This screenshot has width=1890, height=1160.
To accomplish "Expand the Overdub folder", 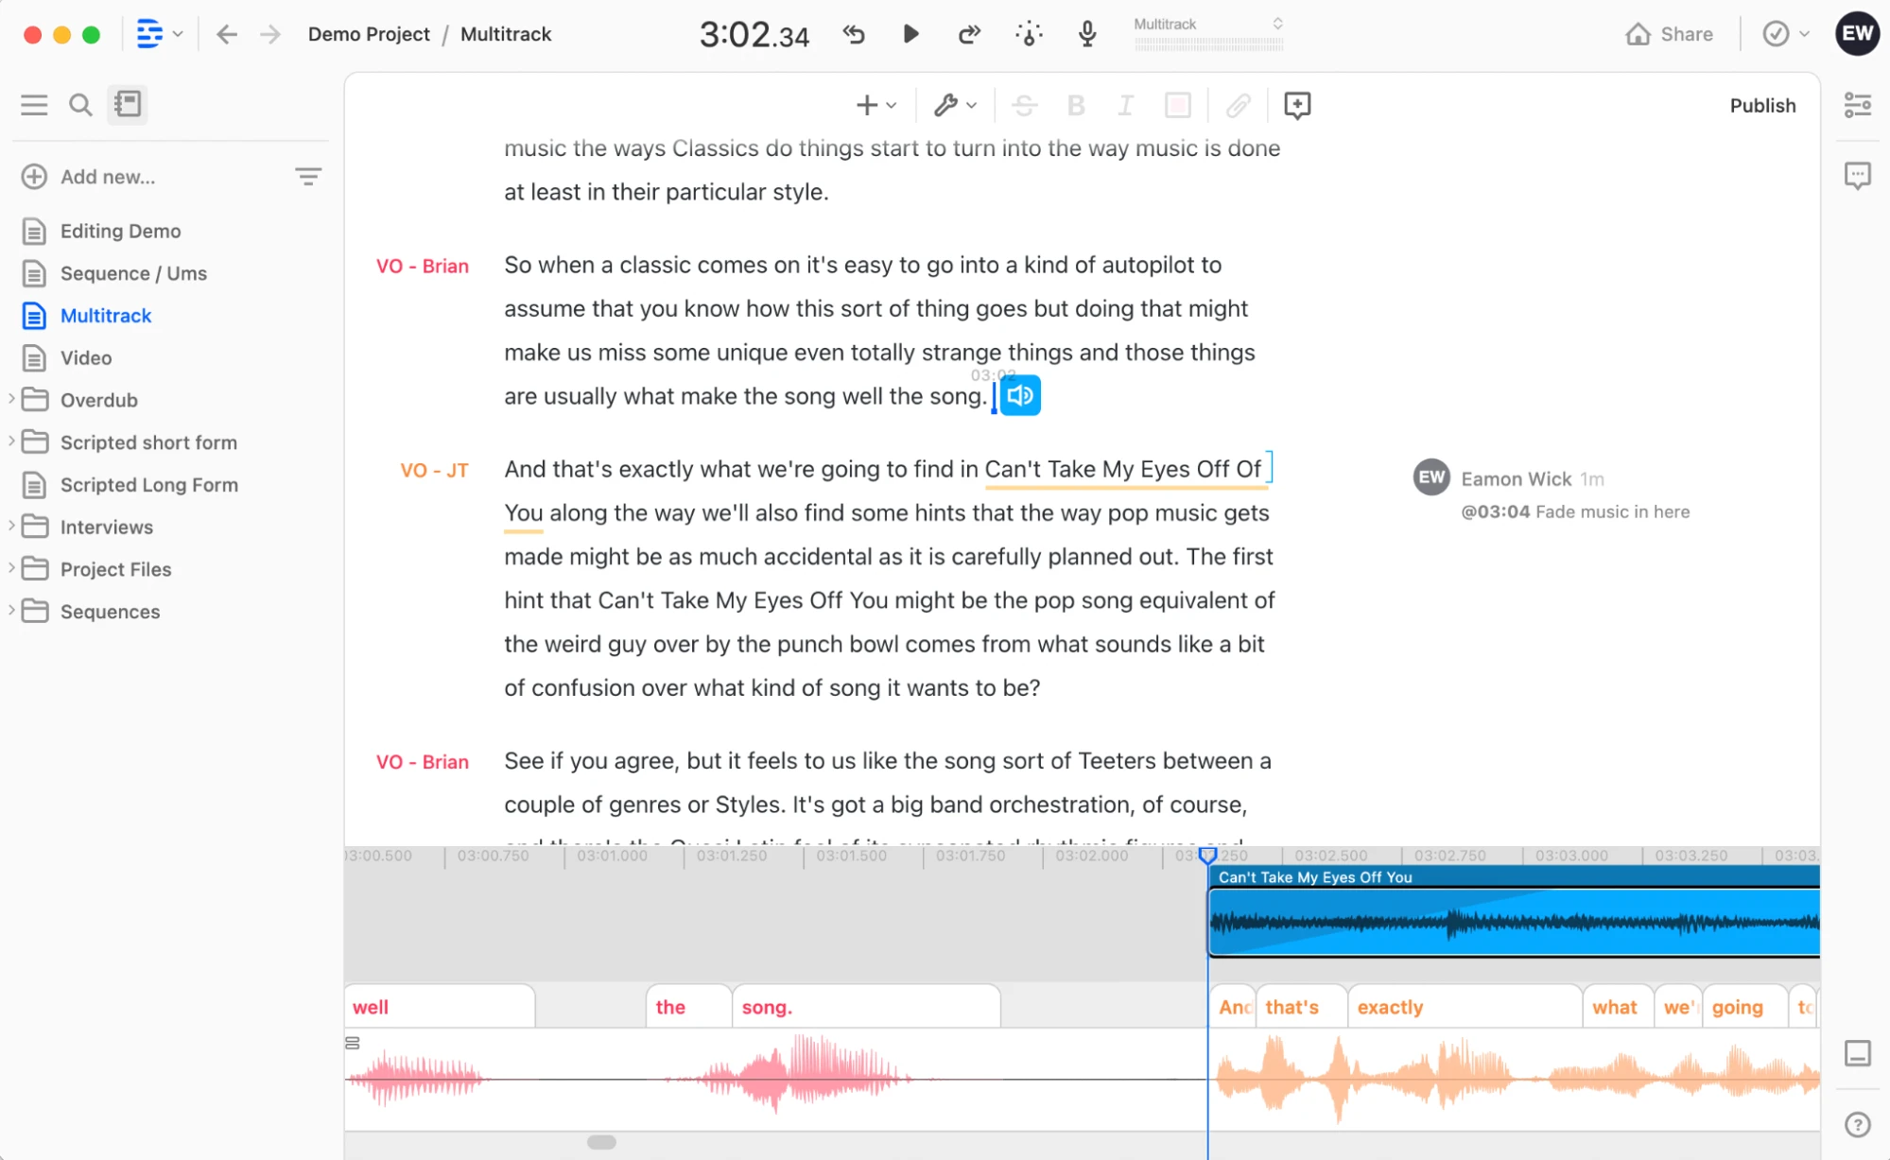I will [x=10, y=399].
